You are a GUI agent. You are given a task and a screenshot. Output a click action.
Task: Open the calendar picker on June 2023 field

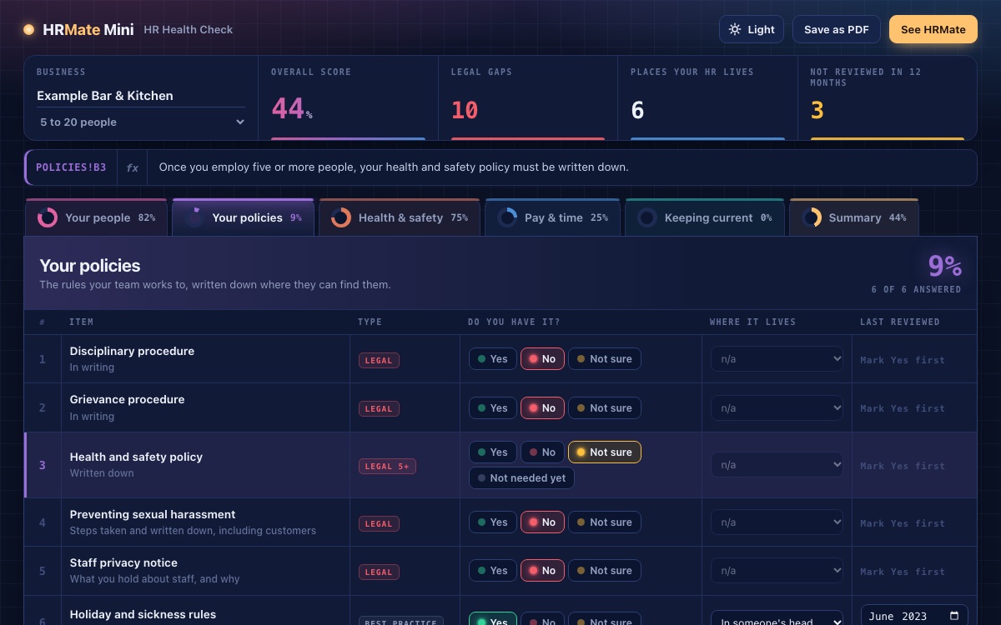pos(954,617)
